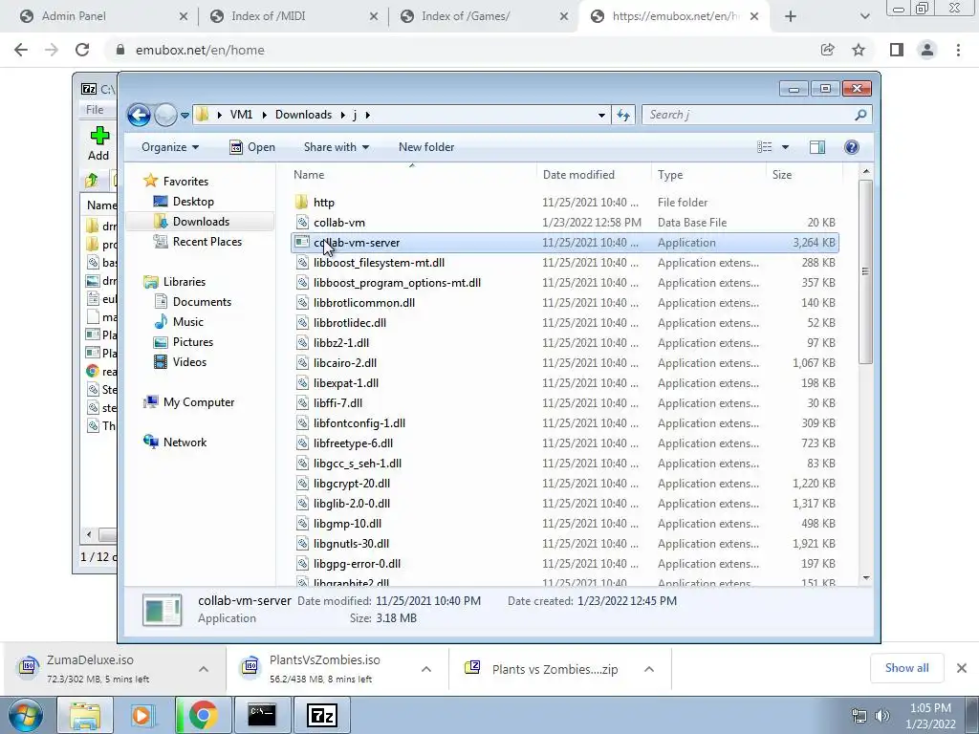This screenshot has height=734, width=979.
Task: Click Show all downloads button
Action: pos(906,668)
